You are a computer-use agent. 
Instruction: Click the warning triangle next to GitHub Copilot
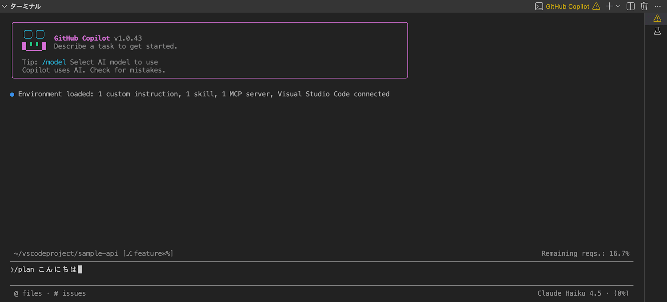pos(596,6)
